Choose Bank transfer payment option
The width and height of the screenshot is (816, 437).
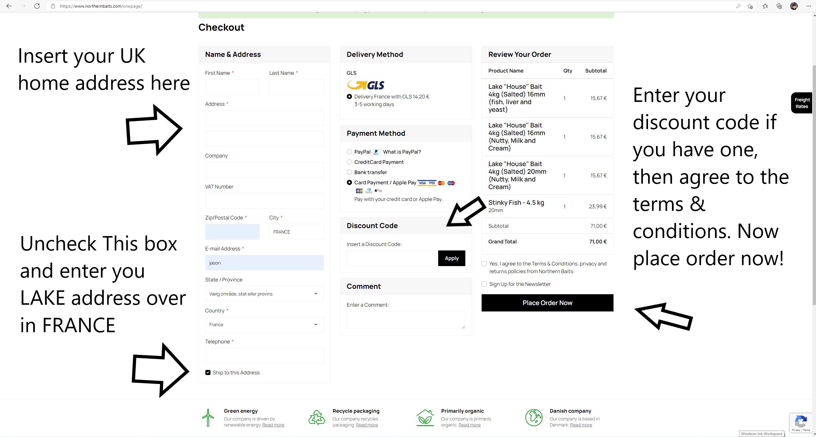tap(349, 172)
